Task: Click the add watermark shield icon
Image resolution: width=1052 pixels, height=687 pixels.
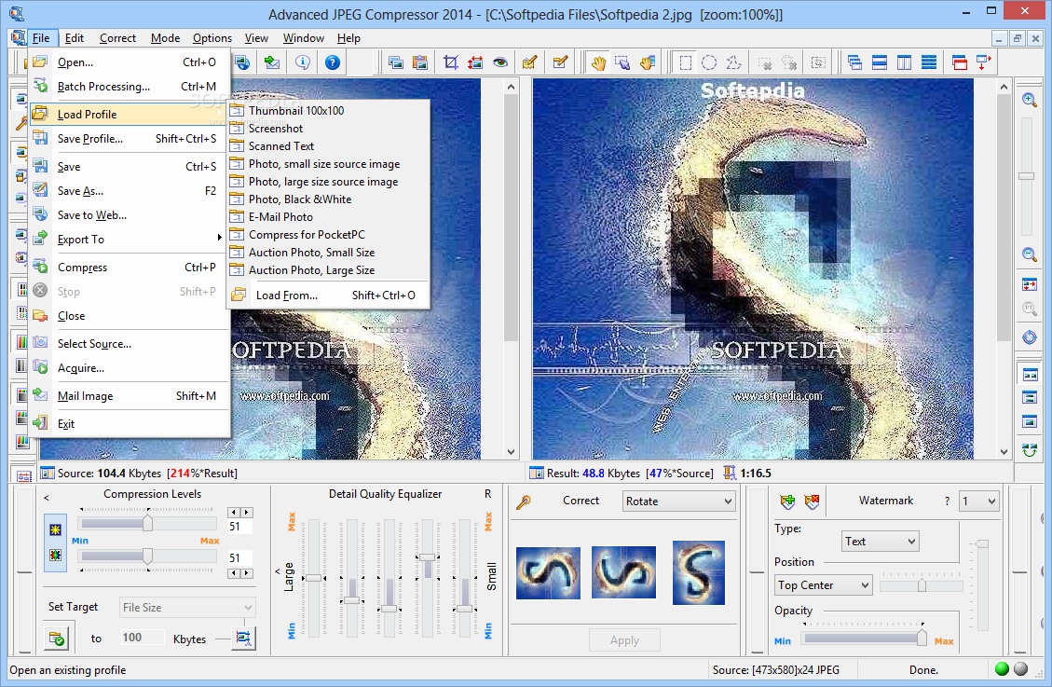Action: click(787, 502)
